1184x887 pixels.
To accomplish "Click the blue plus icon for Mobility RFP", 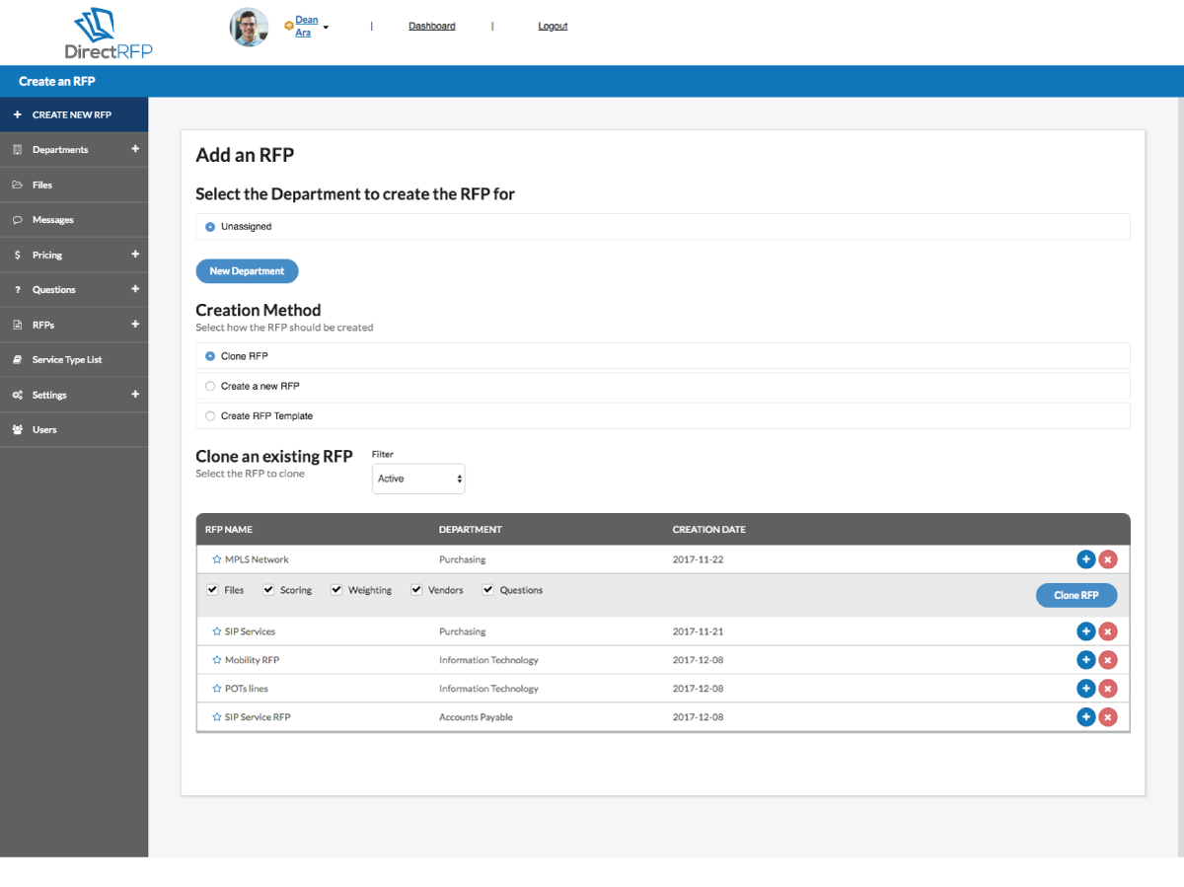I will point(1085,660).
